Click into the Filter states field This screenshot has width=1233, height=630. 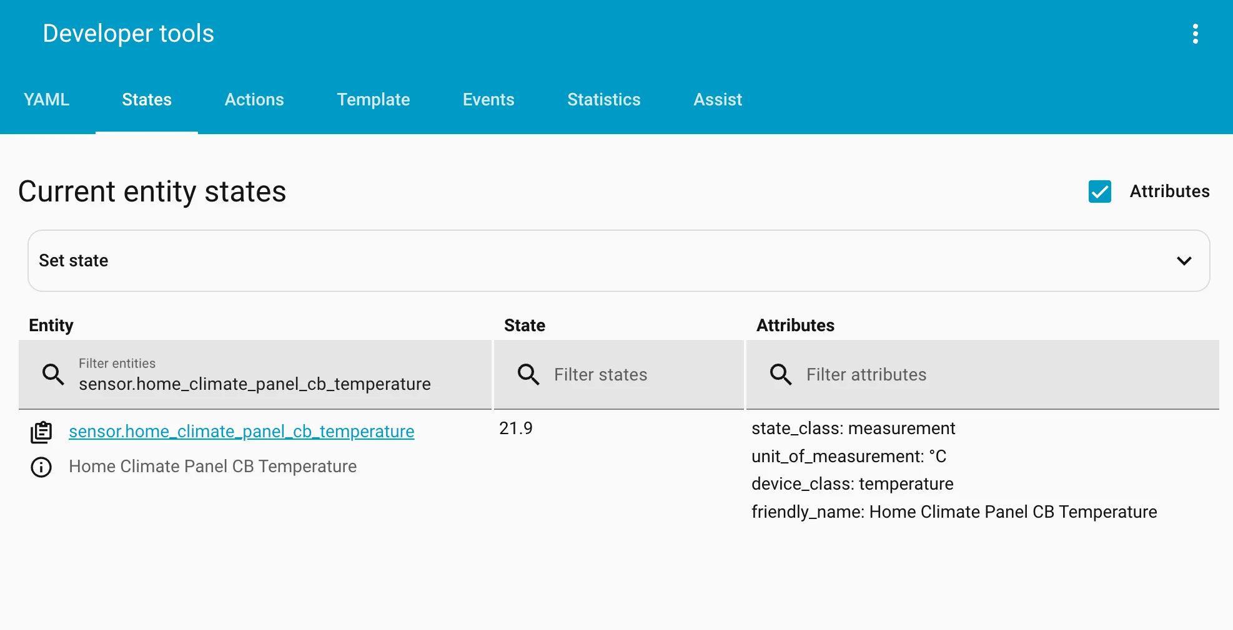point(637,375)
